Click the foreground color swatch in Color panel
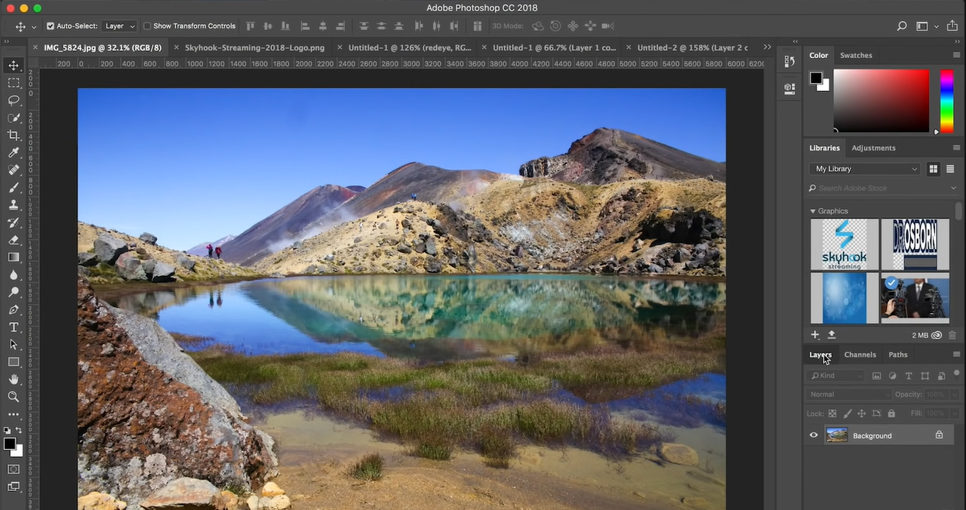 pos(816,78)
